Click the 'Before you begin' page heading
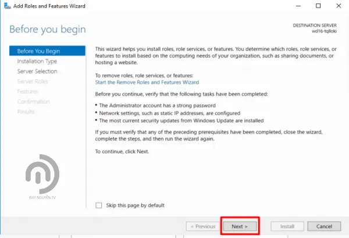349x238 pixels. (48, 29)
